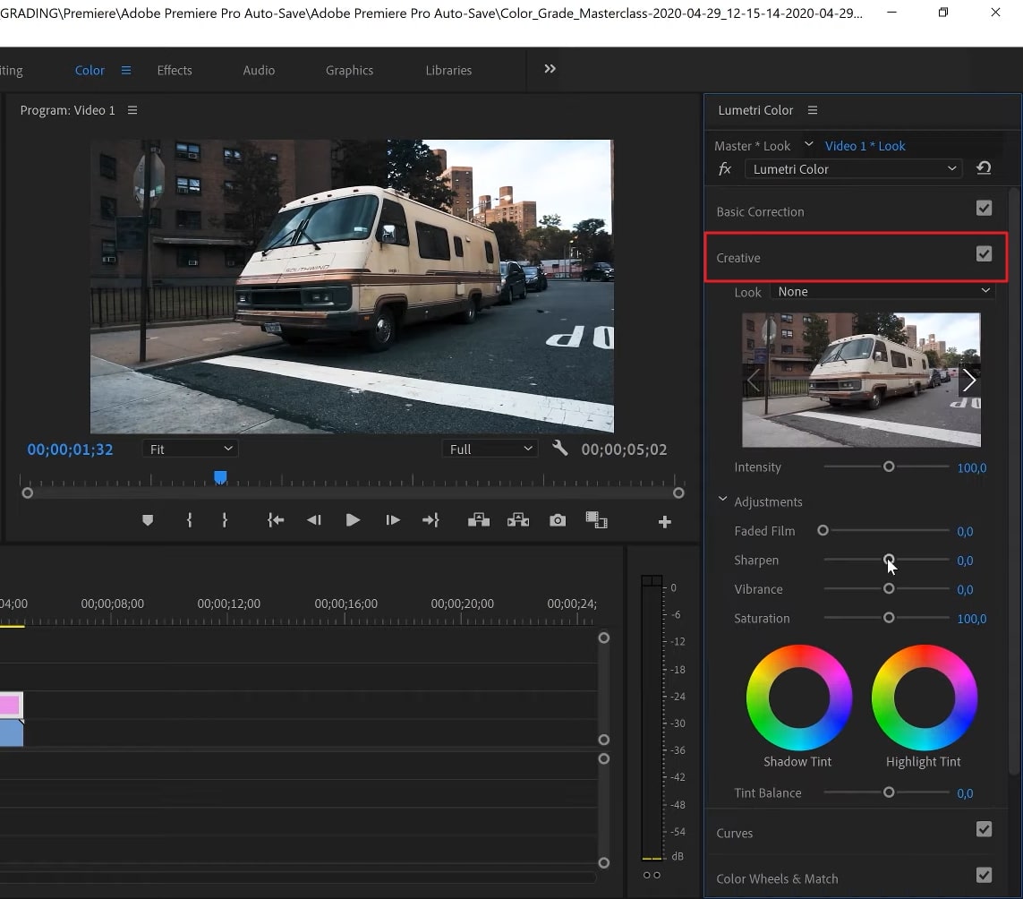Click the Extract edit icon
Image resolution: width=1023 pixels, height=899 pixels.
point(517,519)
